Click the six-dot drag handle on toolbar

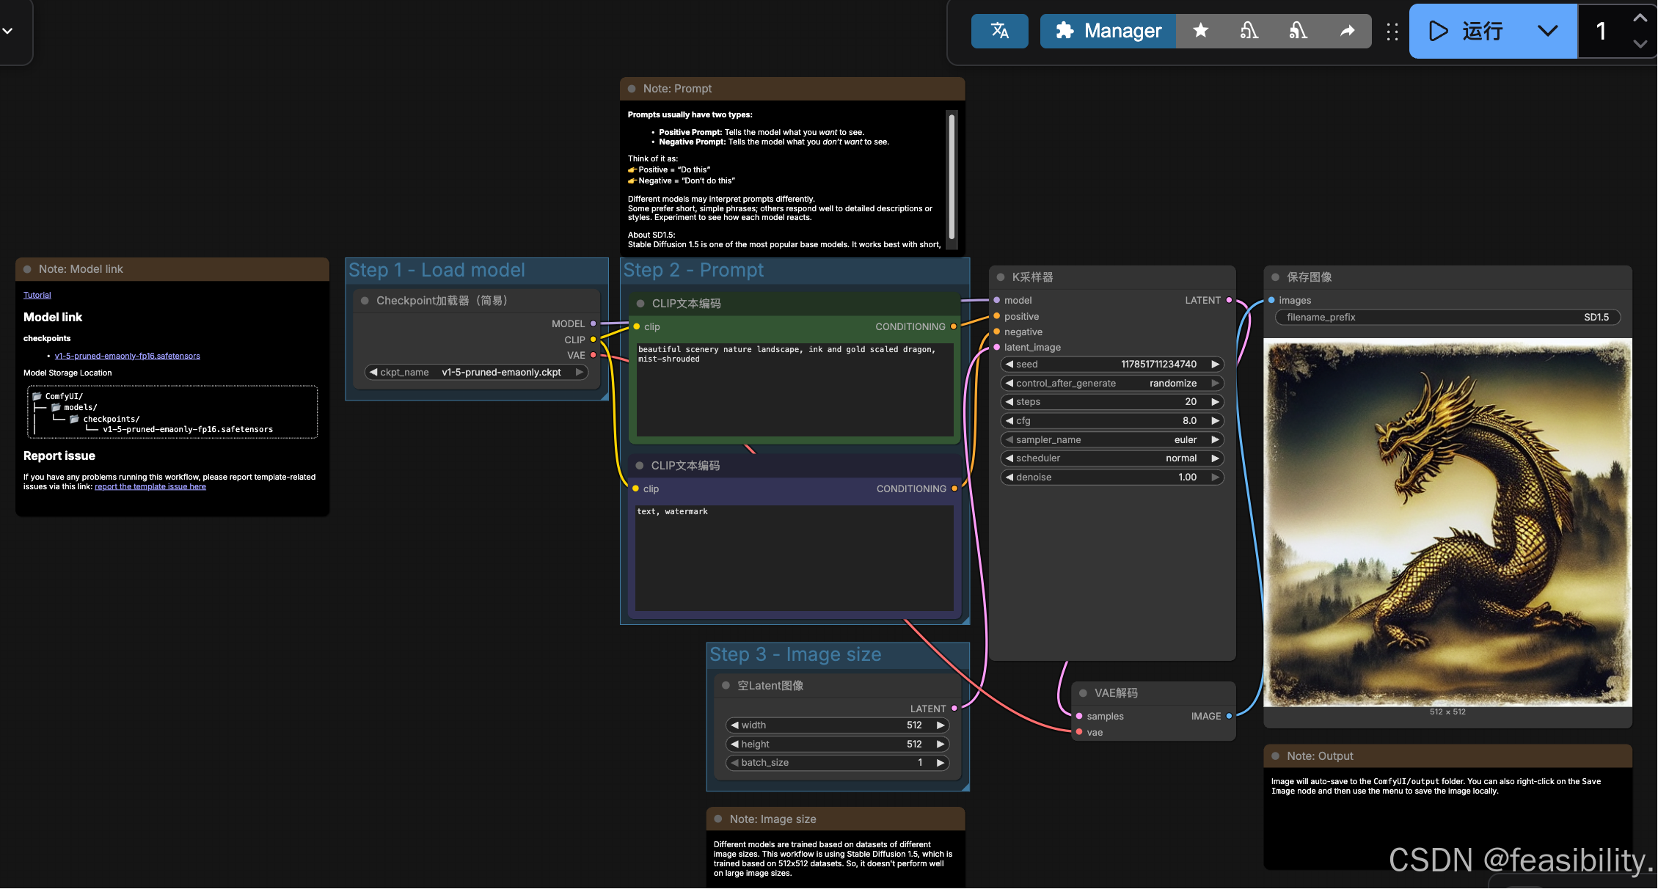[x=1392, y=32]
